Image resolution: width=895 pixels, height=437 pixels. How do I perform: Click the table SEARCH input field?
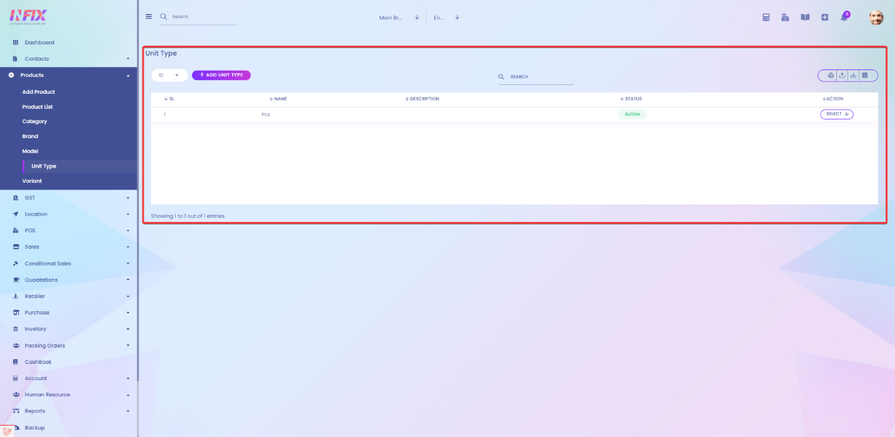536,77
